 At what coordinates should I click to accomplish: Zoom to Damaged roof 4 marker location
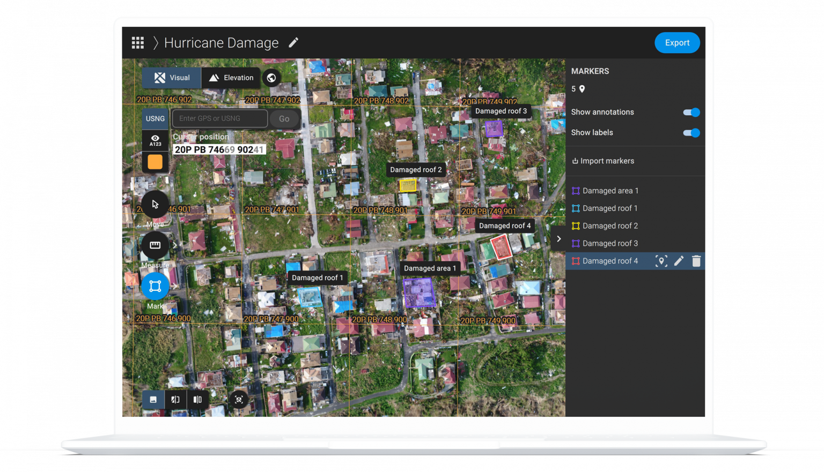(x=661, y=261)
